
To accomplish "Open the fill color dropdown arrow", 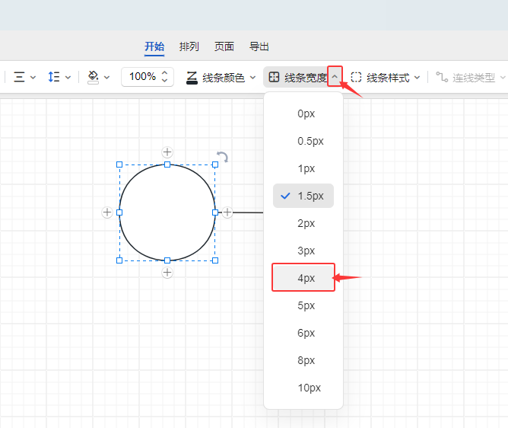I will point(107,77).
